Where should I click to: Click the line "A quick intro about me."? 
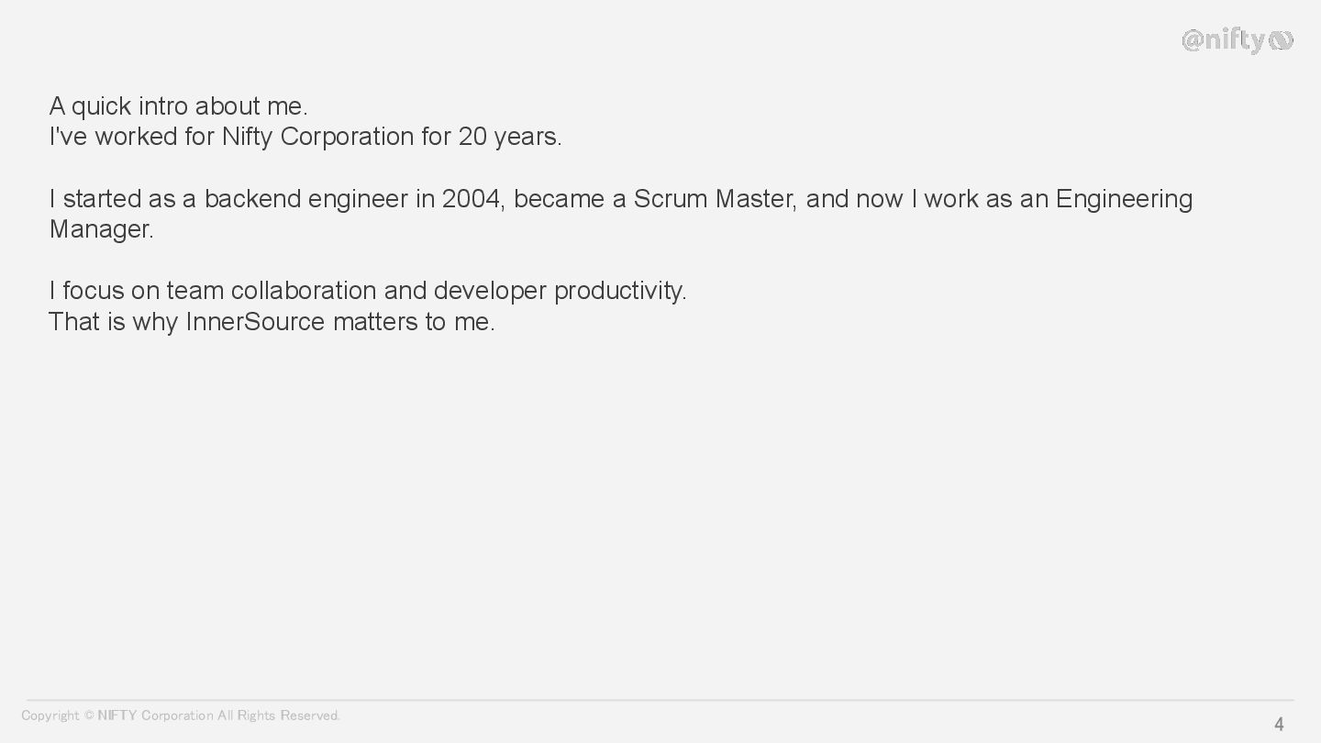point(179,106)
